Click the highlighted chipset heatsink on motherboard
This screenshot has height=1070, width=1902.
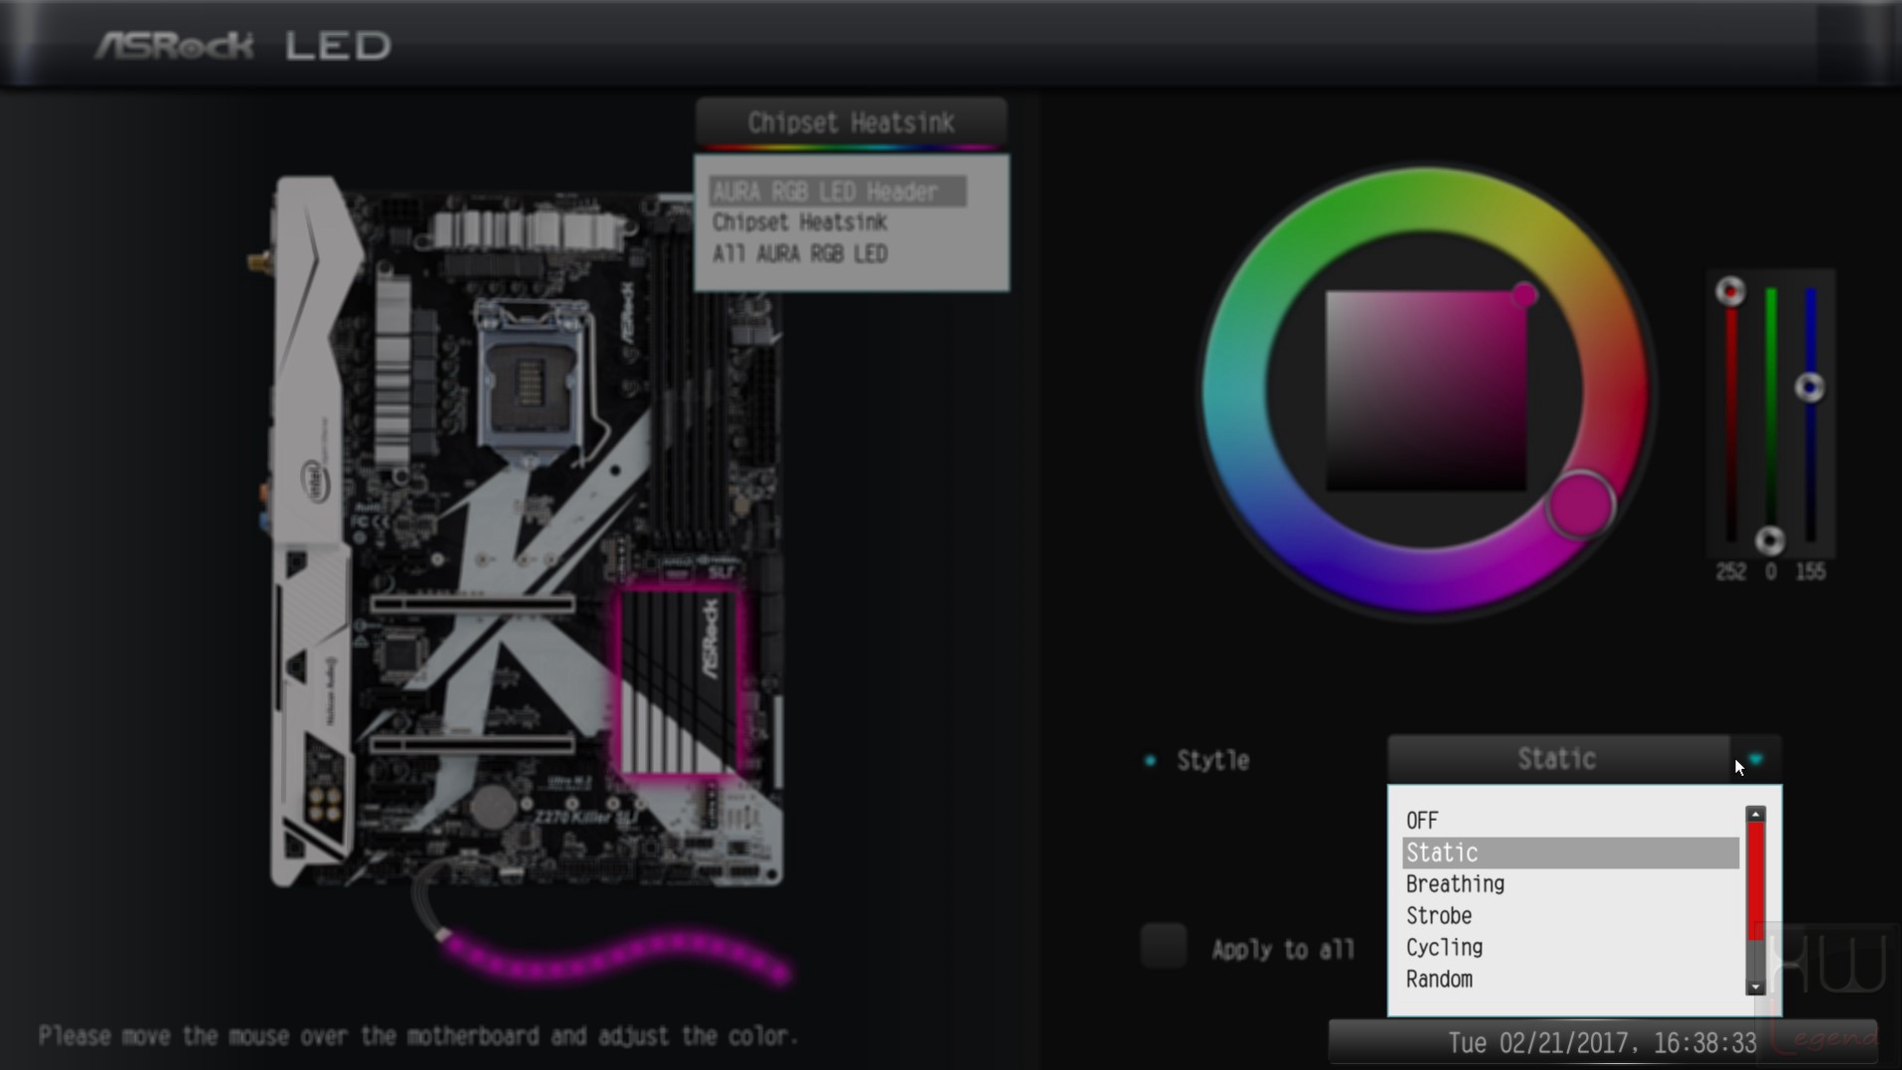tap(680, 683)
